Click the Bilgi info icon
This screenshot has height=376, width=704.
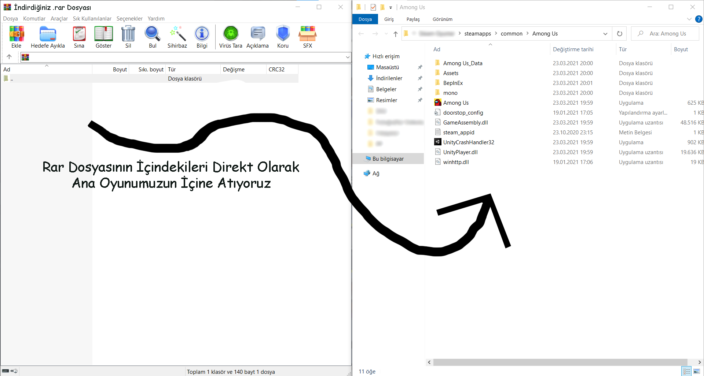tap(202, 34)
